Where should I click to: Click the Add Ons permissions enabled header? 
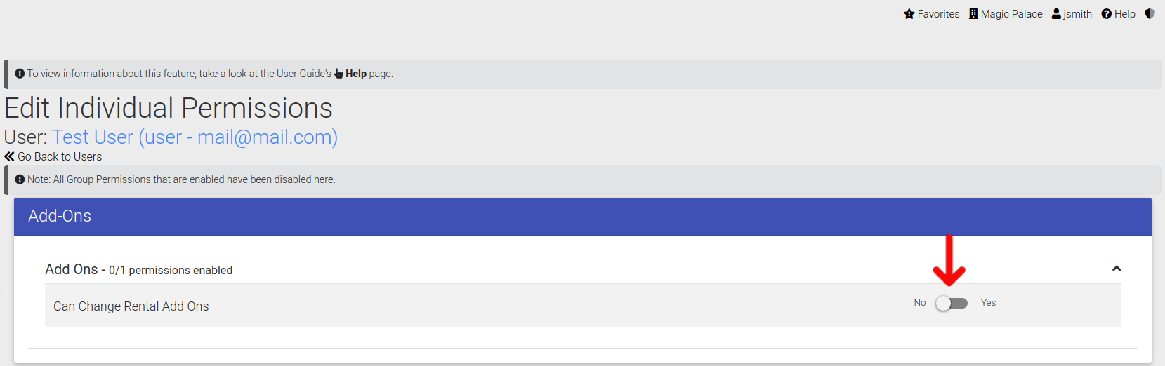(138, 270)
